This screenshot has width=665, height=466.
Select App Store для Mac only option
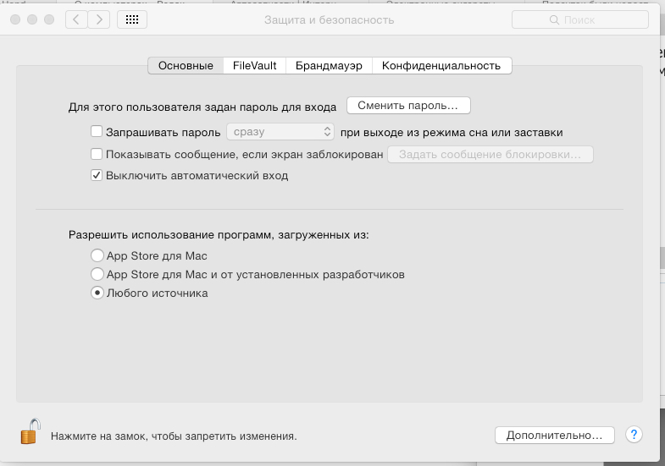tap(97, 255)
